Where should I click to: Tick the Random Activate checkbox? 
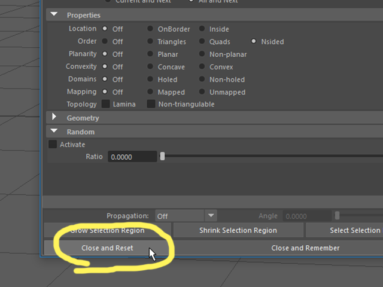pyautogui.click(x=53, y=144)
